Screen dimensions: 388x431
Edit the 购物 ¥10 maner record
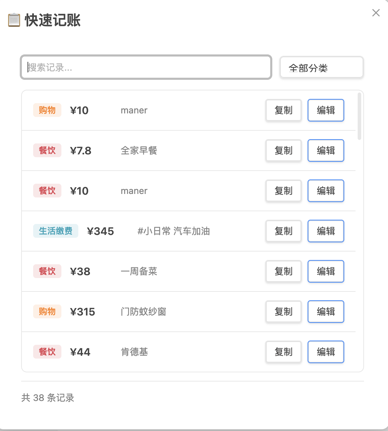coord(326,110)
